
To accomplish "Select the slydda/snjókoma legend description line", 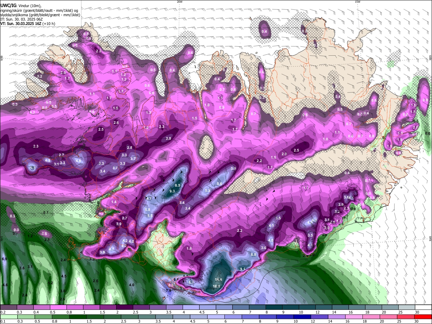I will tap(40, 15).
